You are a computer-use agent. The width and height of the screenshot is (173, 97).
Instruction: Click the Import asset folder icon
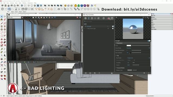(x=90, y=73)
